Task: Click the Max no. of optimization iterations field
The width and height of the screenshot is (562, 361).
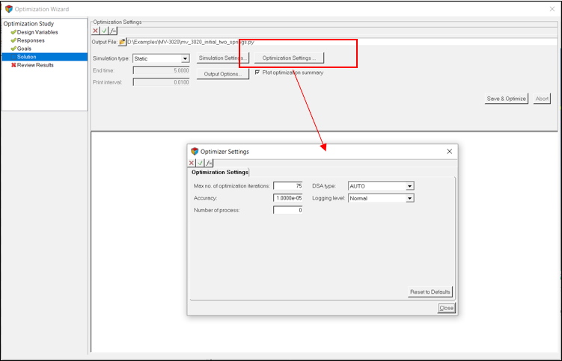Action: (288, 186)
